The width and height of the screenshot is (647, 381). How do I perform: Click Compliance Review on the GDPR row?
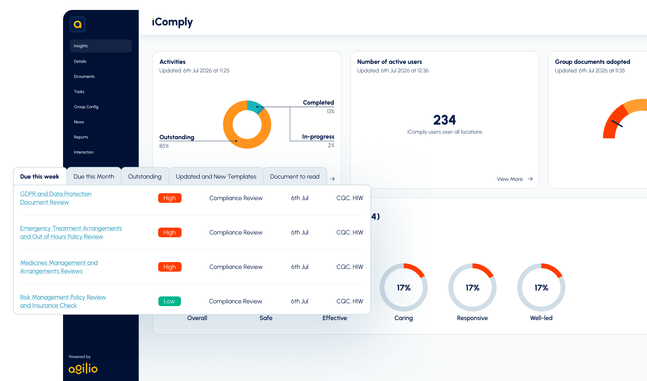[x=236, y=198]
